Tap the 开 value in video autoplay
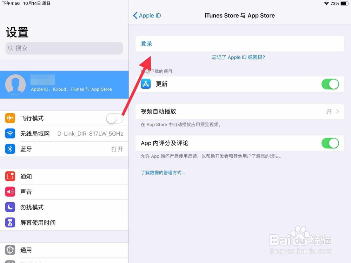Viewport: 351px width, 263px height. point(329,112)
